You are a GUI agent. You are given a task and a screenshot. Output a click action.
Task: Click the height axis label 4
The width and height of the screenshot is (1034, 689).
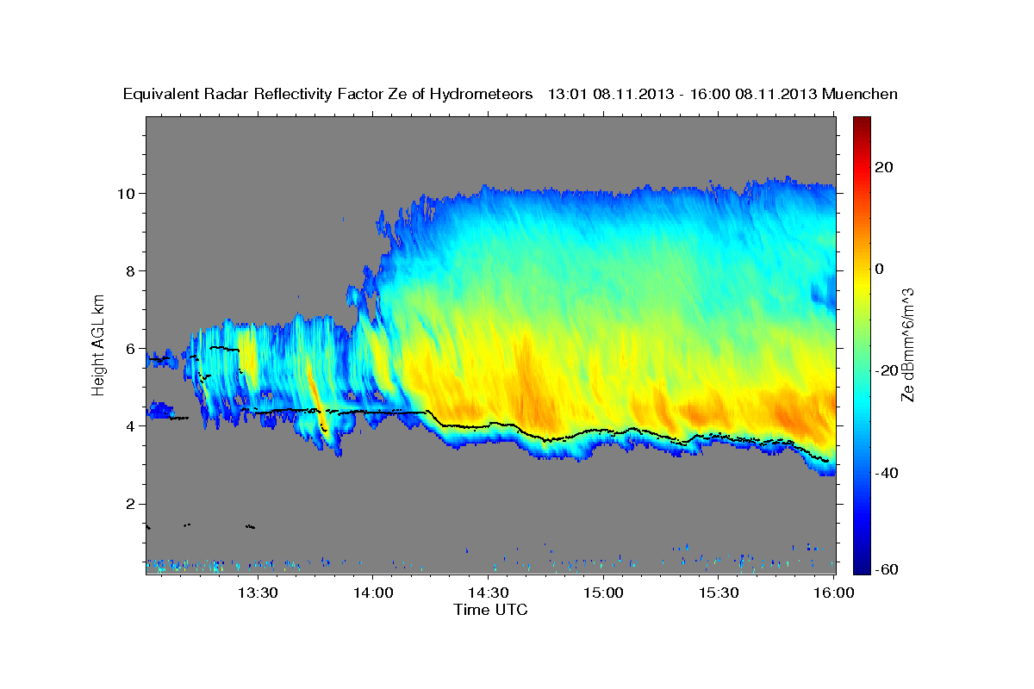tap(133, 426)
